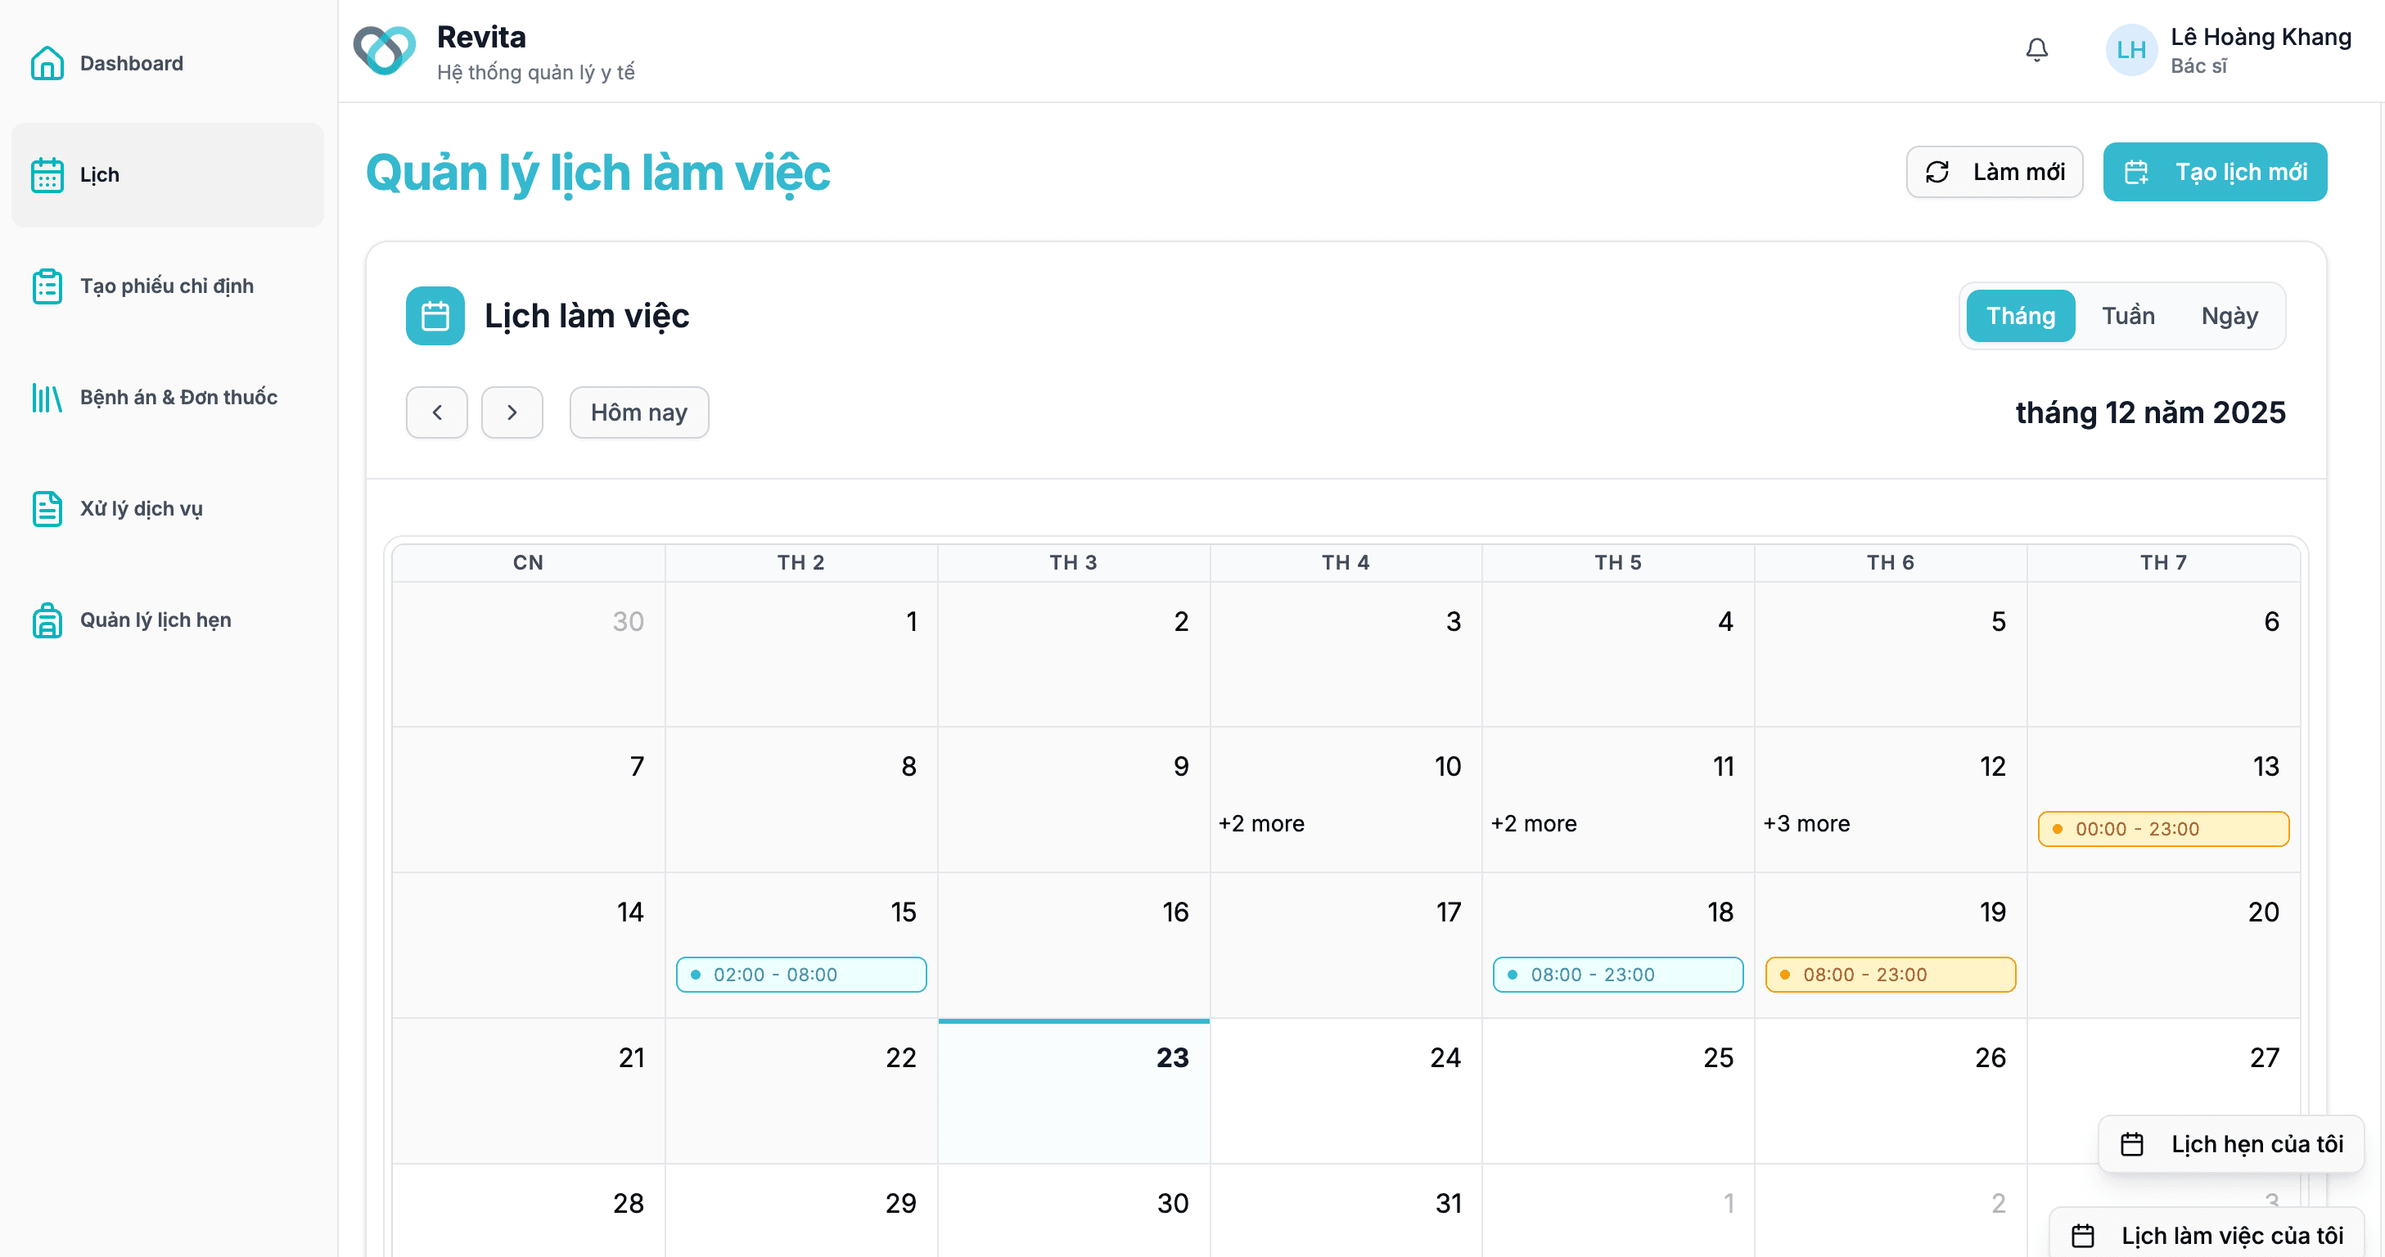
Task: Click the Tạo phiếu chỉ định clipboard icon
Action: 47,286
